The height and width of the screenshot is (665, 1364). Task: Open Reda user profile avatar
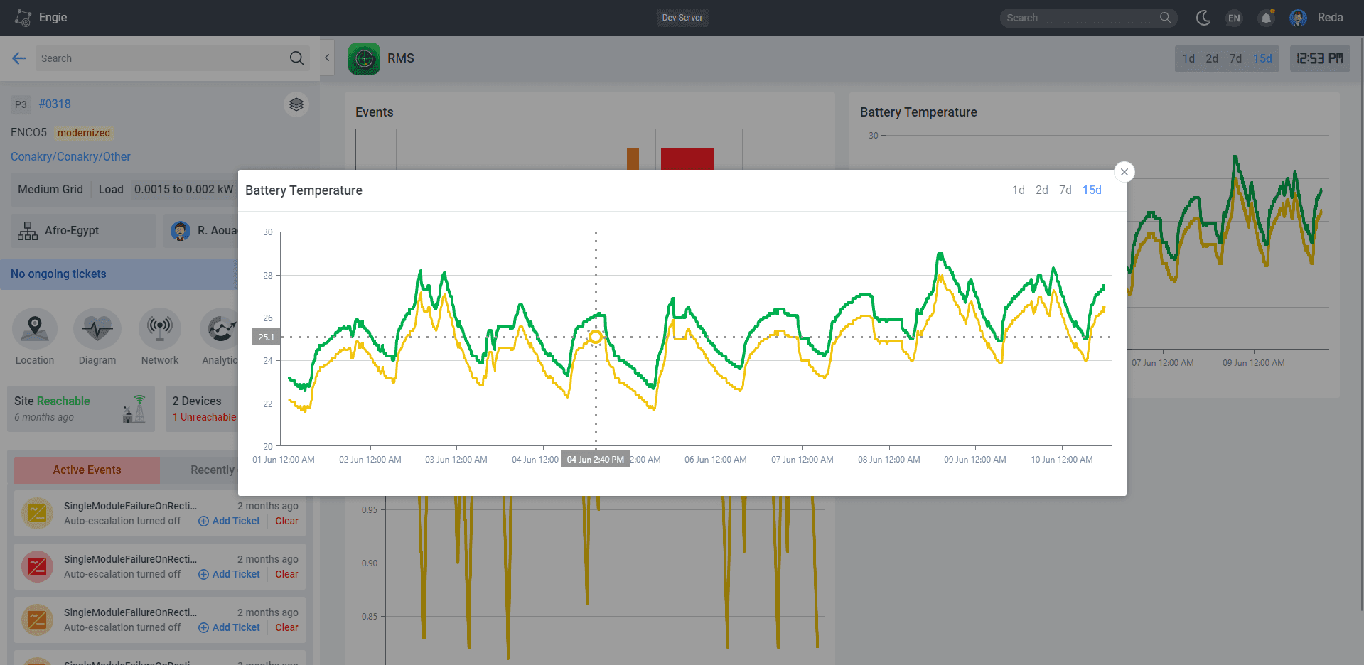click(x=1298, y=18)
